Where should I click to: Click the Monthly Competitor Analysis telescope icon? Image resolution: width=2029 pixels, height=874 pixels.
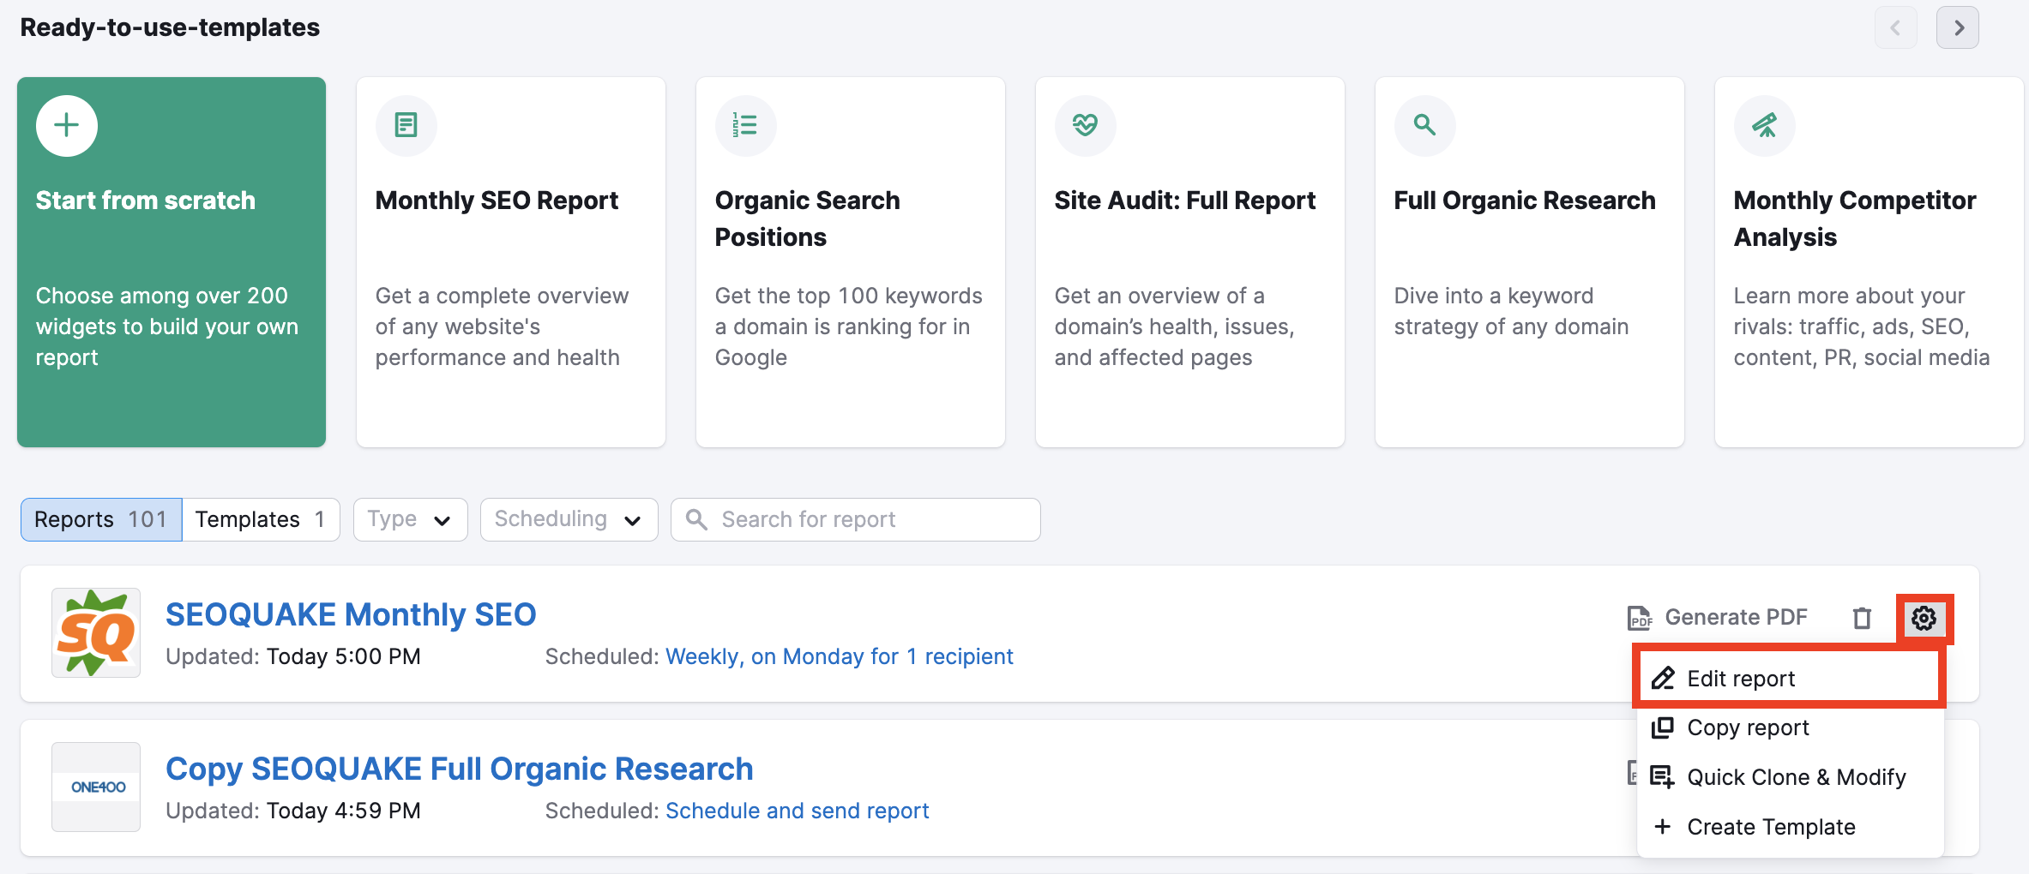pyautogui.click(x=1765, y=126)
